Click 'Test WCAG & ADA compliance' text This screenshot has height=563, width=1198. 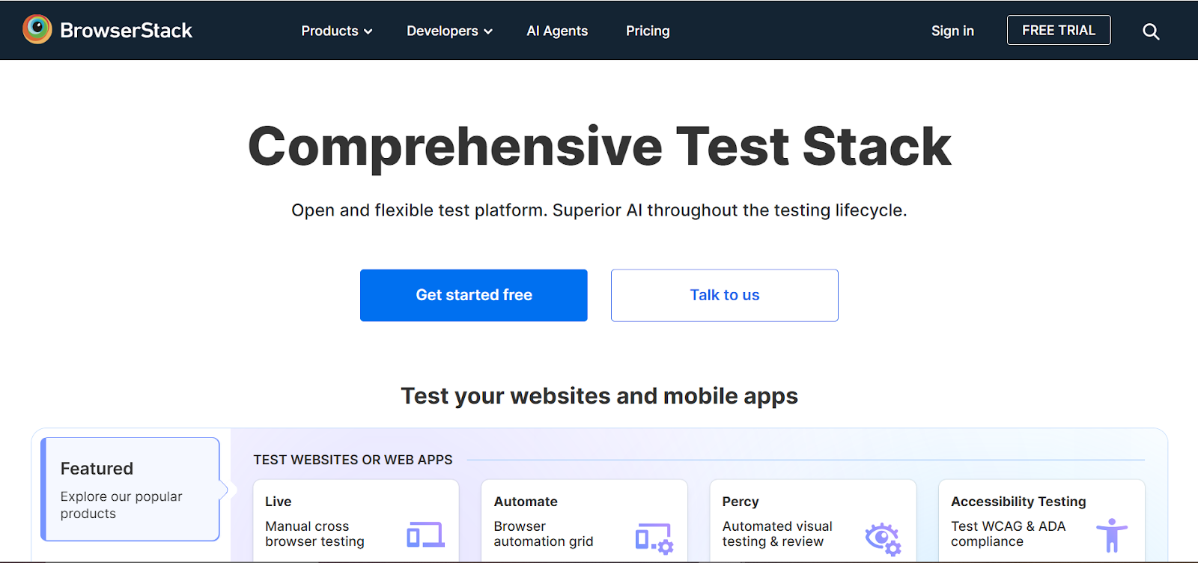click(x=1008, y=534)
